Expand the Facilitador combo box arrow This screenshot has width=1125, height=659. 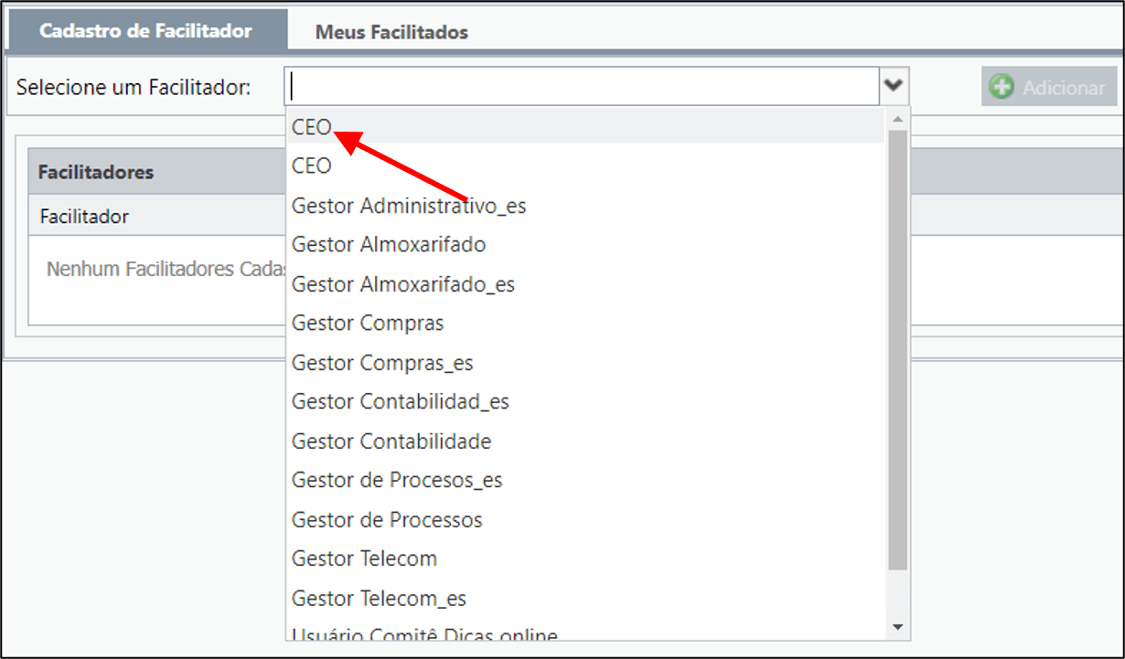pyautogui.click(x=893, y=86)
